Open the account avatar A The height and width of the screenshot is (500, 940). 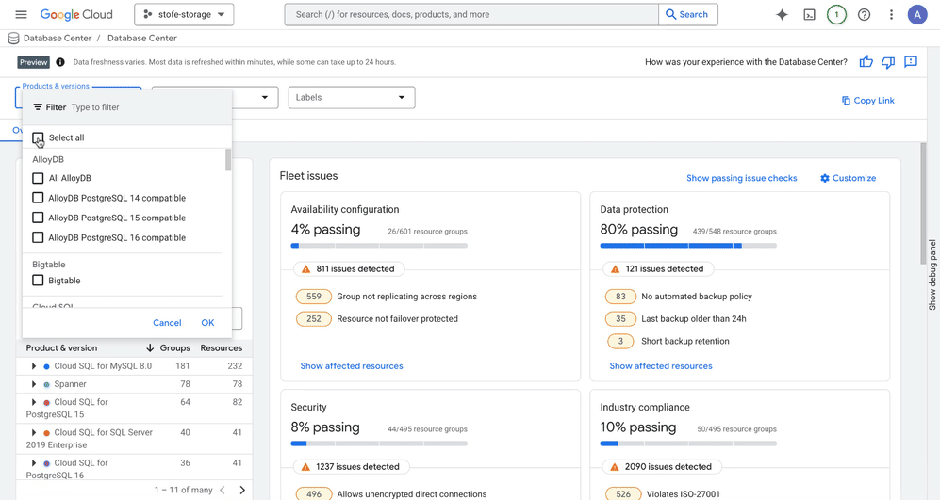coord(917,14)
